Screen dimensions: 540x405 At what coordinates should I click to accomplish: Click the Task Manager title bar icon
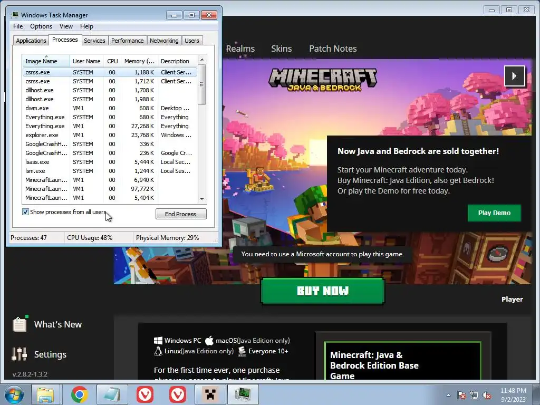pos(15,15)
